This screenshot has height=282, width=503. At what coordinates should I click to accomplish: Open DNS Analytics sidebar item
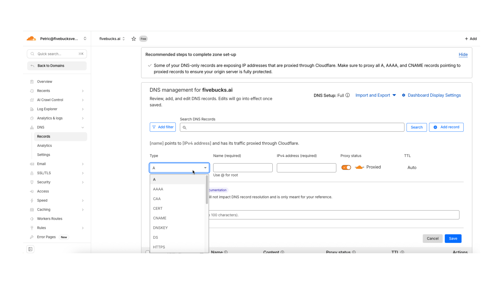point(45,146)
